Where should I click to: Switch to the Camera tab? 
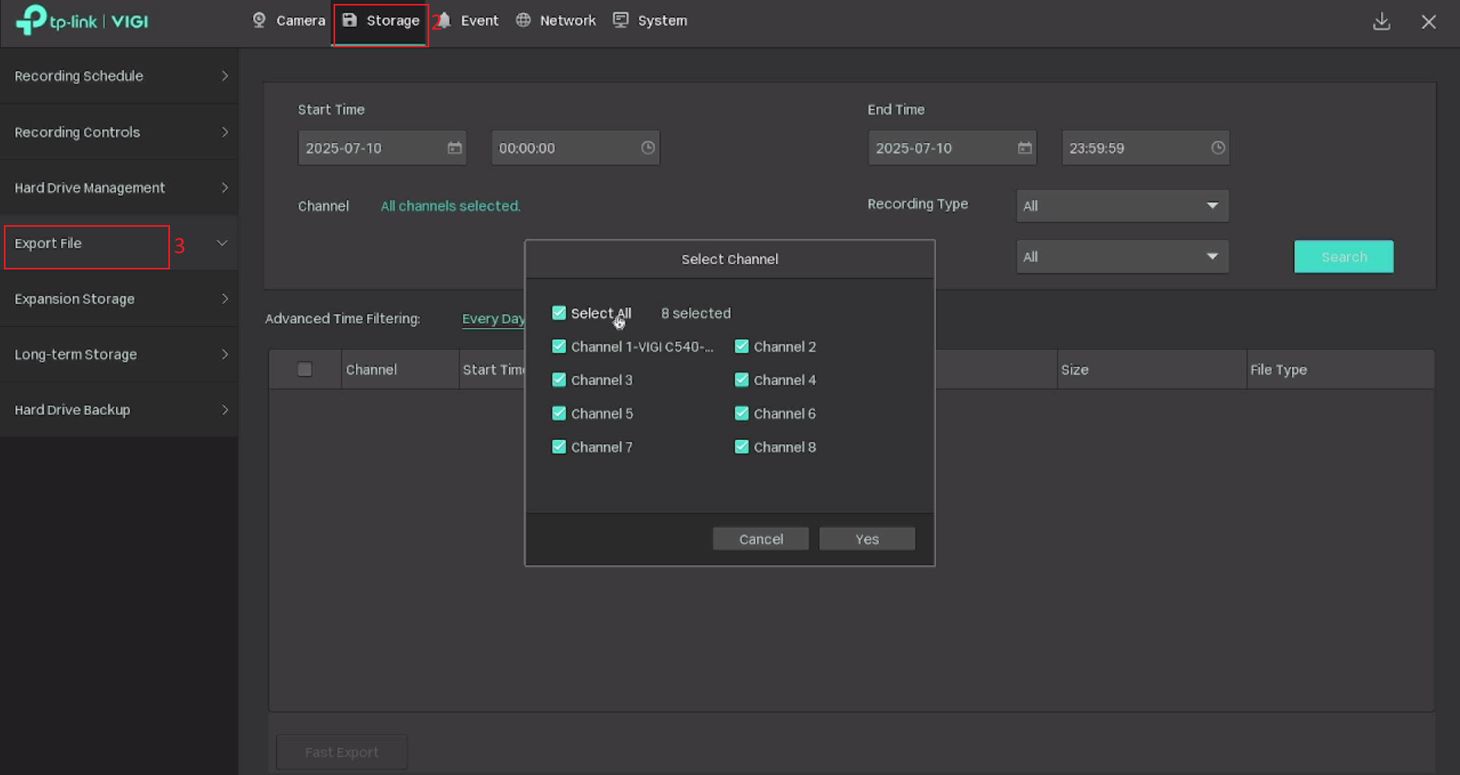point(288,21)
